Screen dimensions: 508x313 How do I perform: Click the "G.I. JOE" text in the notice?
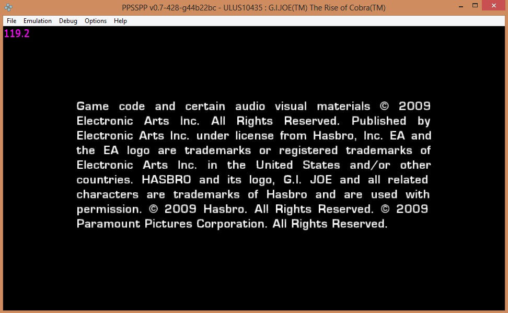coord(309,180)
